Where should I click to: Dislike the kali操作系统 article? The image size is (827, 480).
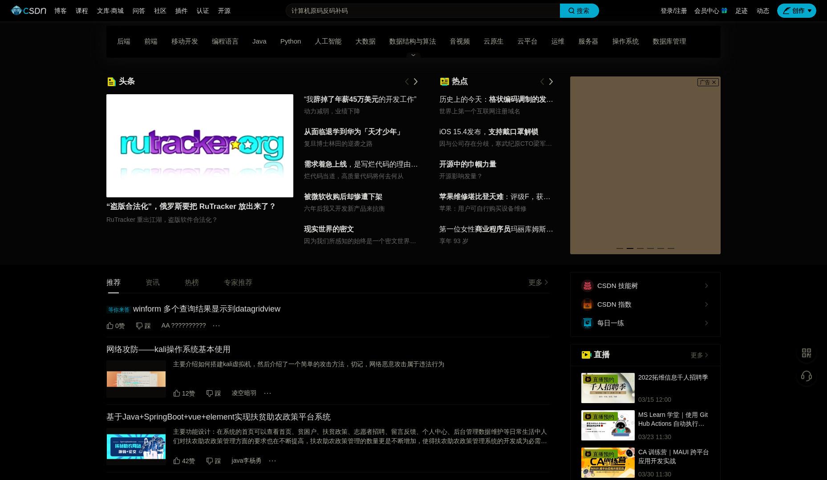[x=214, y=393]
